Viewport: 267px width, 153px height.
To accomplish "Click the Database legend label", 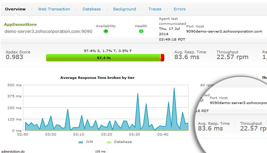I will 123,142.
